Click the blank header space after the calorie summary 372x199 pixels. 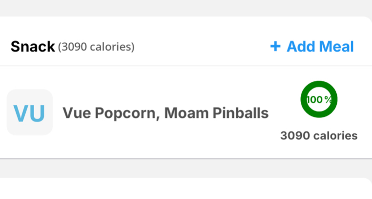click(200, 47)
